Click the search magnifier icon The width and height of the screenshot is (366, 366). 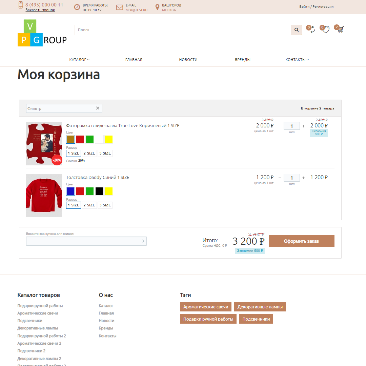click(297, 30)
